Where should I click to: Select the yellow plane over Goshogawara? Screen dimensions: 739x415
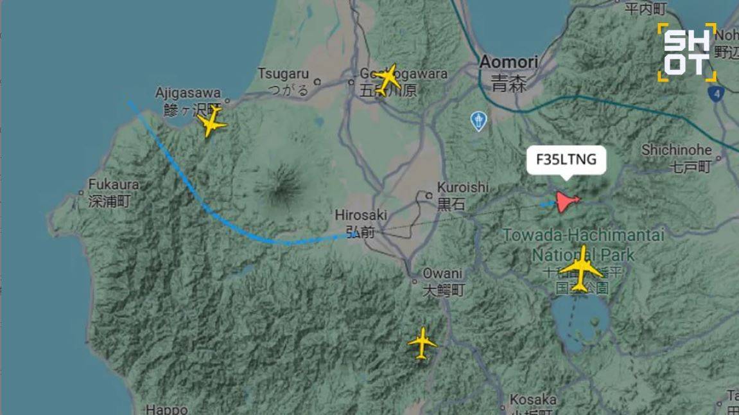tap(387, 79)
